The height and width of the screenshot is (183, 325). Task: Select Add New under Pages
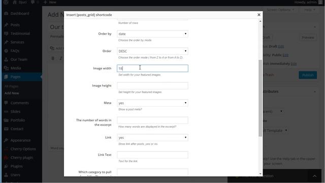12,93
